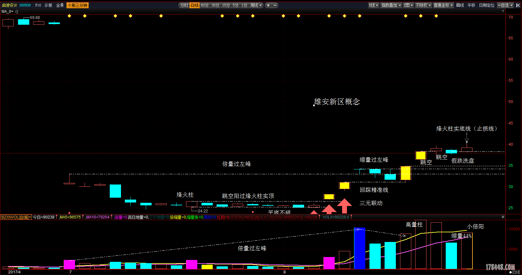522x275 pixels.
Task: Click the tall dark blue volume bar
Action: 359,248
